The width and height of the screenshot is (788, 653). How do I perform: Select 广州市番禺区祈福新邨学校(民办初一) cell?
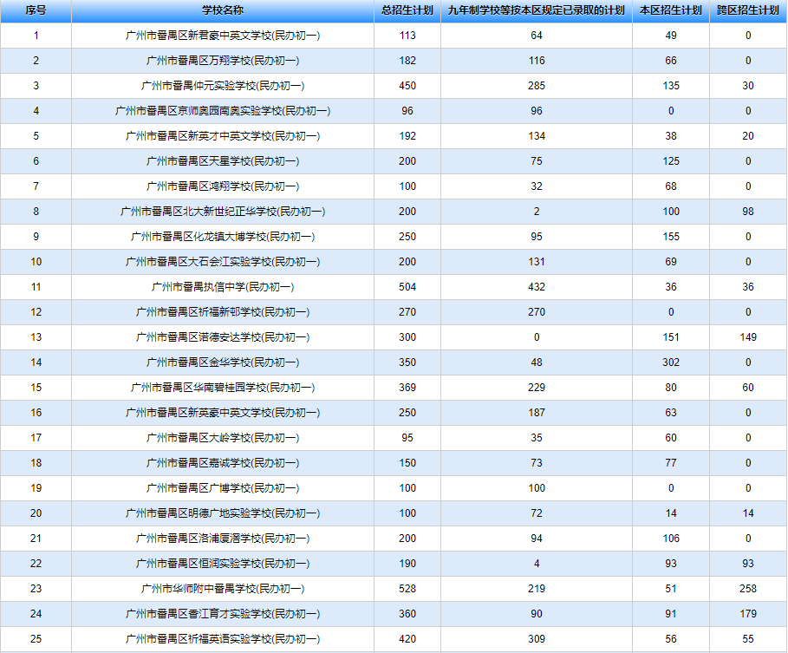point(223,312)
